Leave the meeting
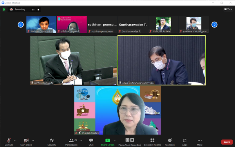 (227, 142)
